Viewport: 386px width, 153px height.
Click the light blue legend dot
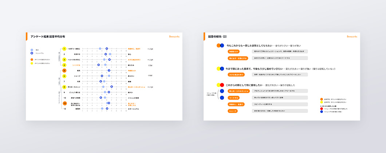click(32, 50)
